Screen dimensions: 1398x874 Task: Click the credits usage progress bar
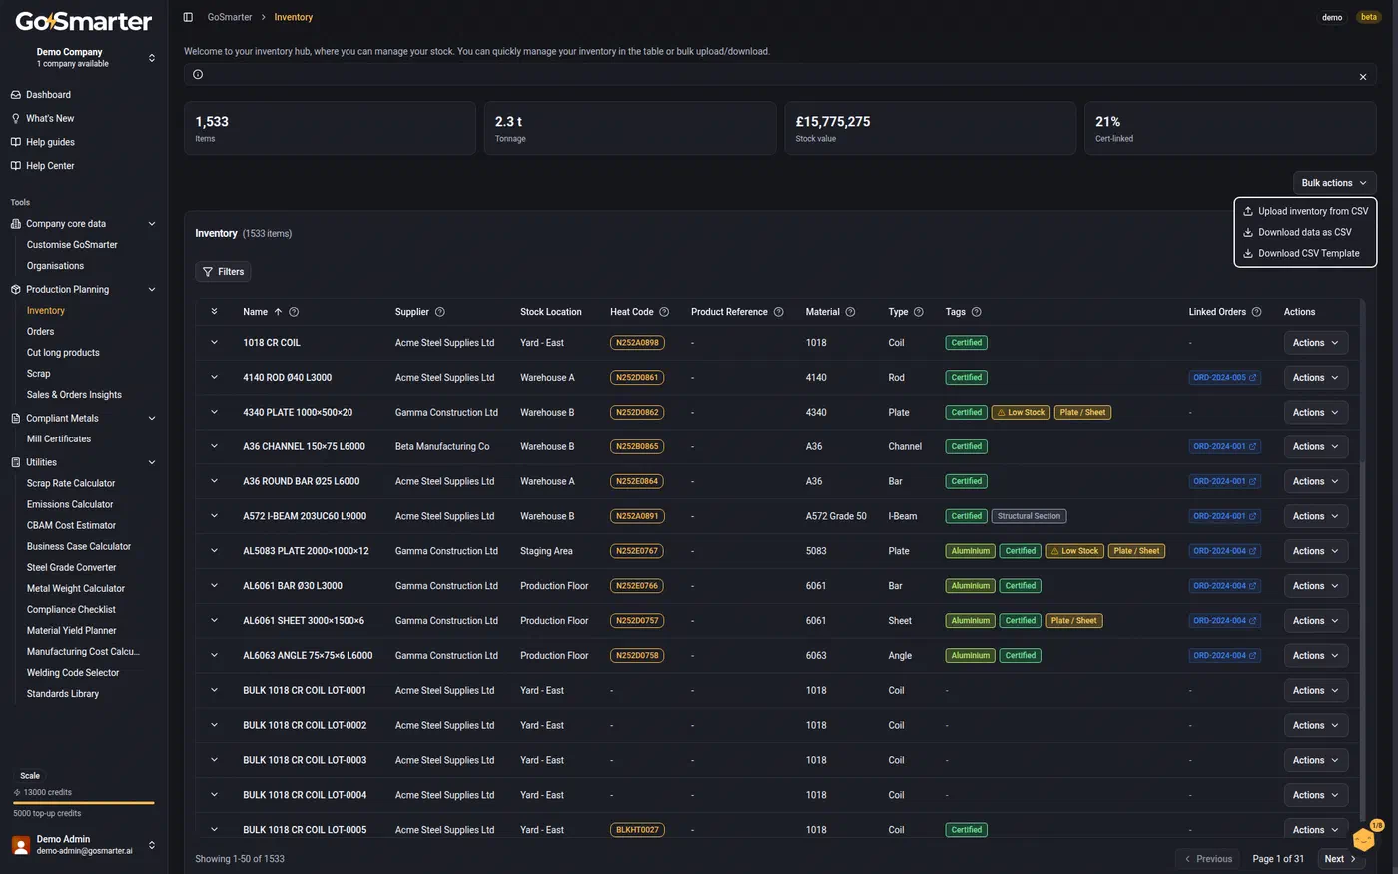pyautogui.click(x=84, y=802)
